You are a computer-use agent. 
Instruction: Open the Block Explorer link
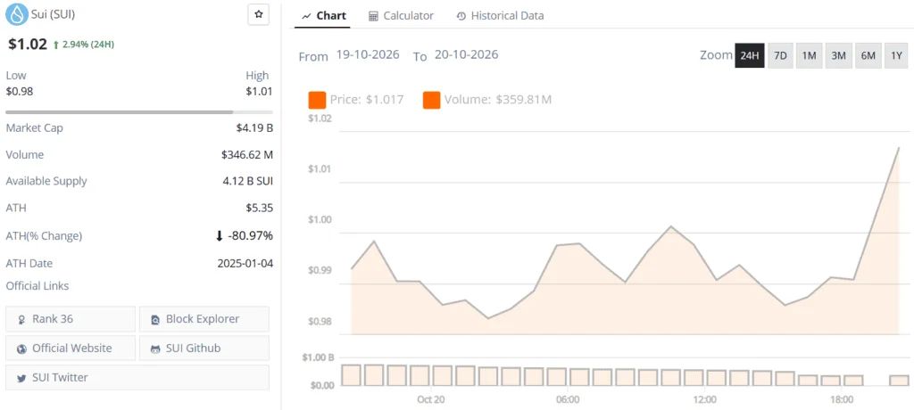[x=204, y=319]
